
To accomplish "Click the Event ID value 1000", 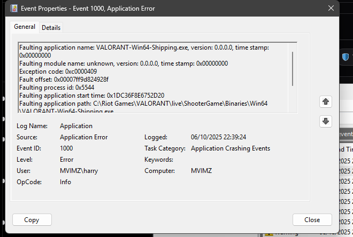I will point(66,148).
